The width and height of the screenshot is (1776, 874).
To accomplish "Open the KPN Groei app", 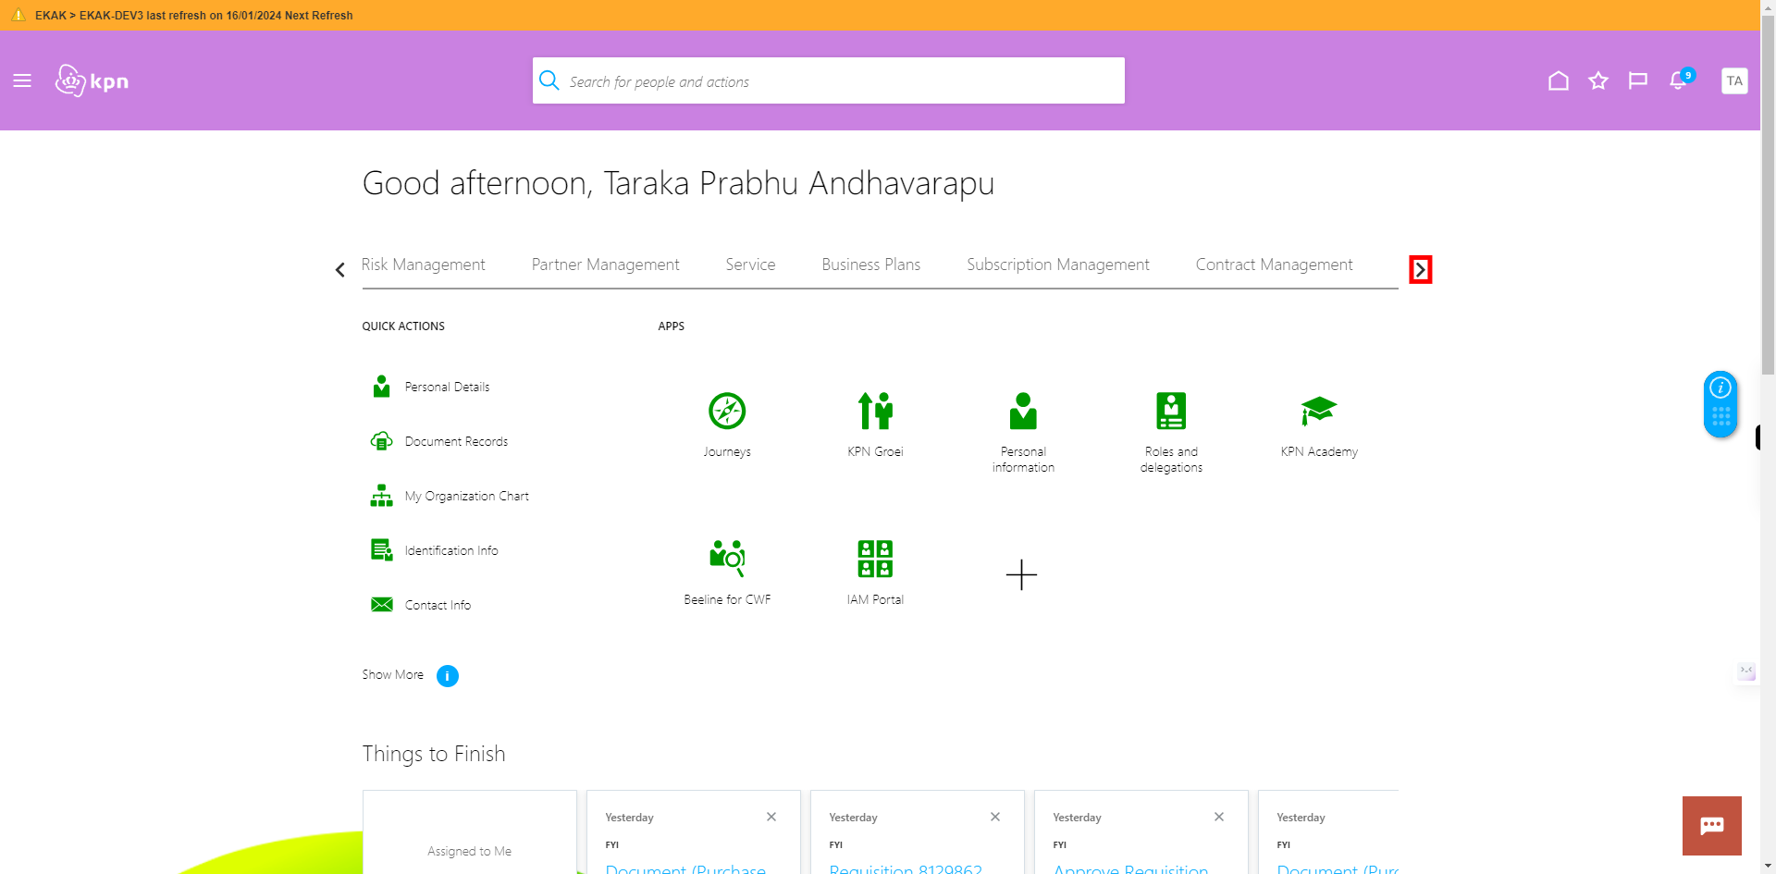I will click(875, 425).
